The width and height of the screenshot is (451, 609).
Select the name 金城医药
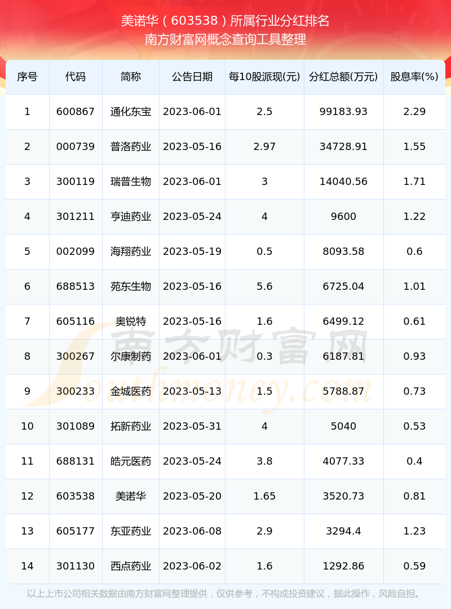(x=131, y=391)
